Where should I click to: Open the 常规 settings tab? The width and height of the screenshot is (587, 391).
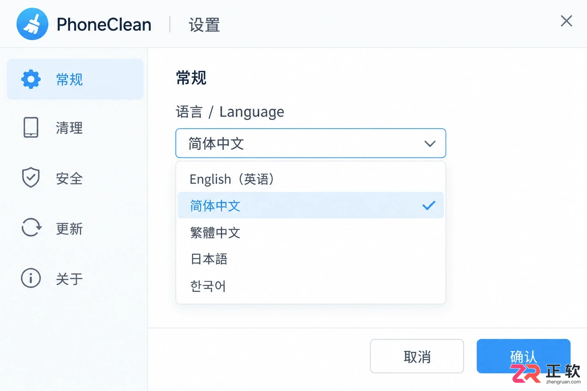(x=75, y=79)
